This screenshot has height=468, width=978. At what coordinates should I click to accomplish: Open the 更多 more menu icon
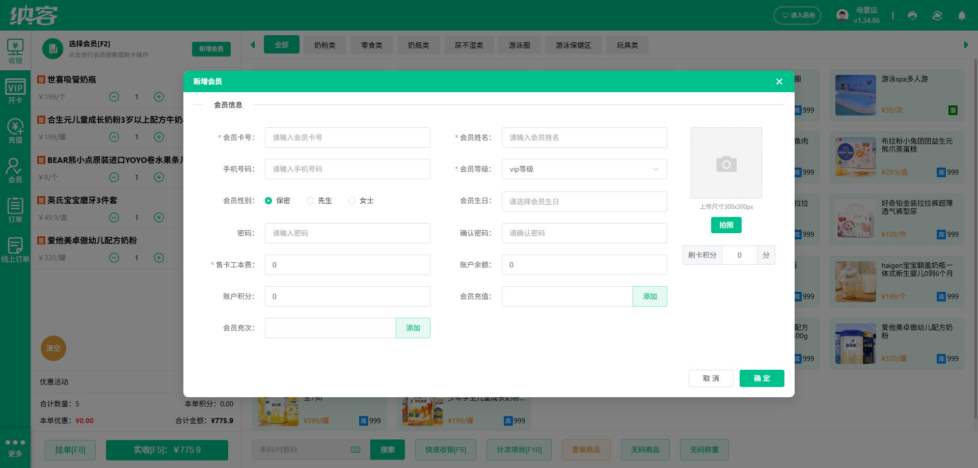pyautogui.click(x=15, y=448)
